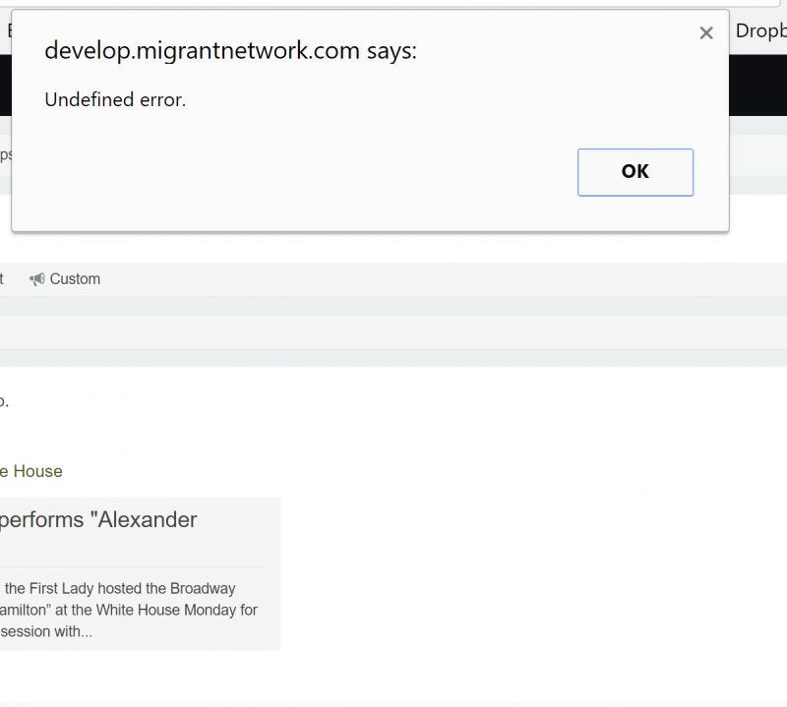Open the link ending in 'House'

[31, 471]
